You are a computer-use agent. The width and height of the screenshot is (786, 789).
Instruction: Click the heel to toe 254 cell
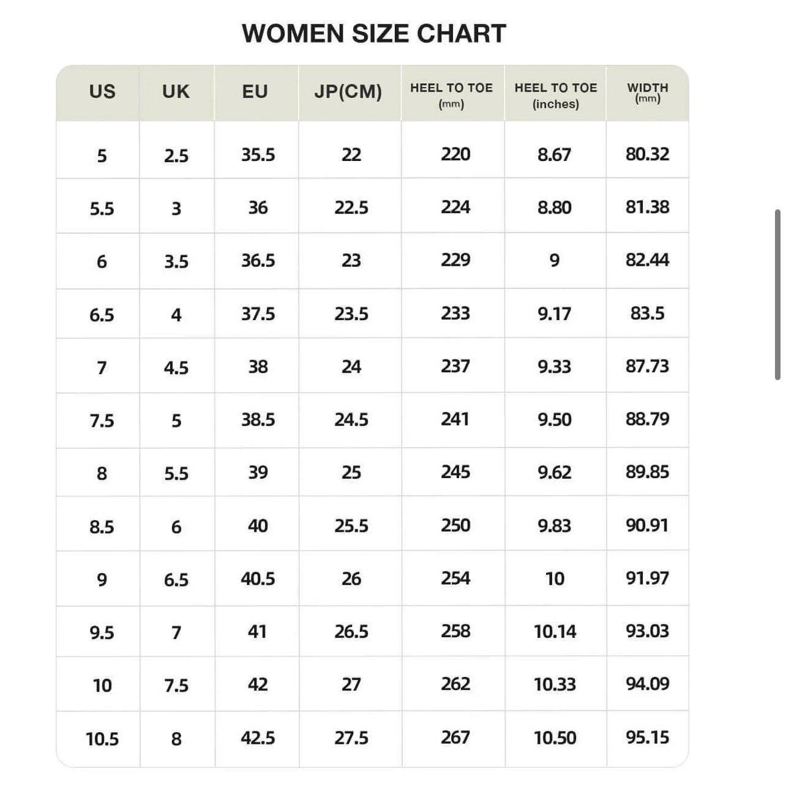coord(455,578)
